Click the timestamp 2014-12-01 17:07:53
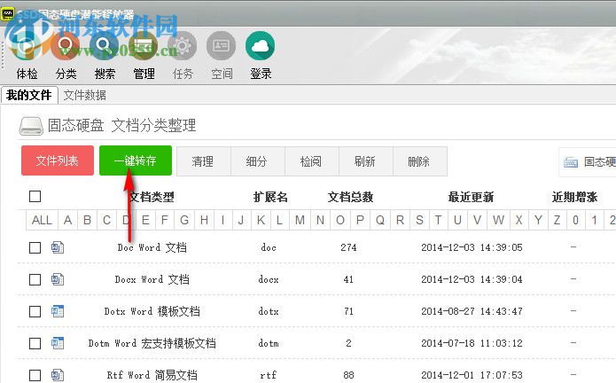The height and width of the screenshot is (383, 616). 472,375
